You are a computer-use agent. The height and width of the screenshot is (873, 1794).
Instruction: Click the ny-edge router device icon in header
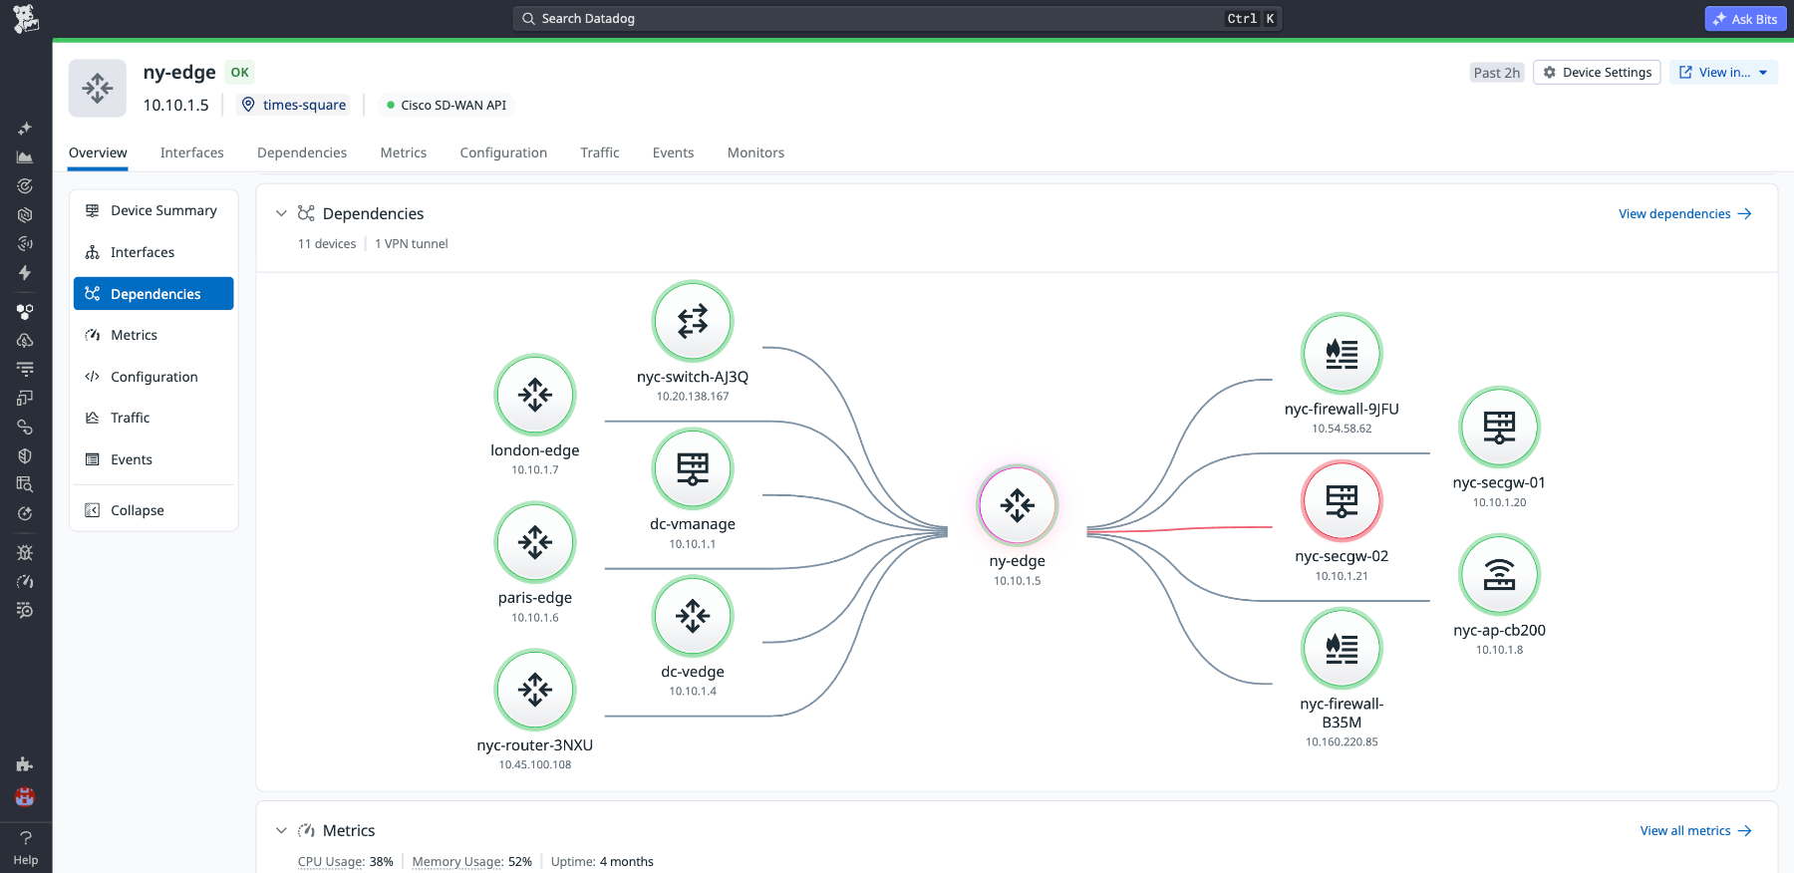point(98,88)
